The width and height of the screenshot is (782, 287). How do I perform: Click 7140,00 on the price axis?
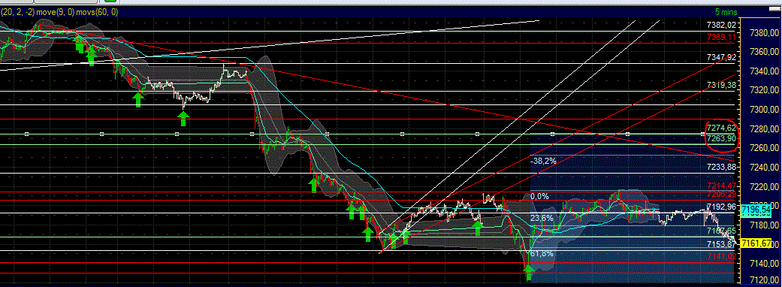coord(765,264)
